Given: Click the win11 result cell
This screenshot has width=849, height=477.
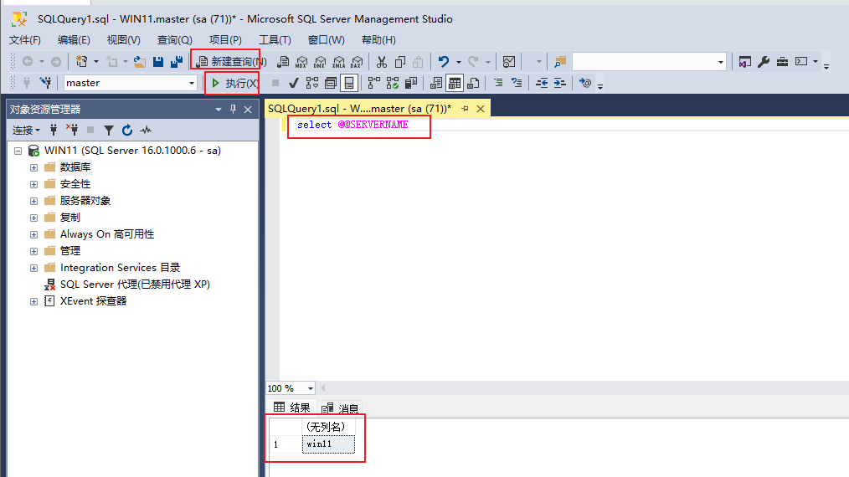Looking at the screenshot, I should (x=328, y=444).
